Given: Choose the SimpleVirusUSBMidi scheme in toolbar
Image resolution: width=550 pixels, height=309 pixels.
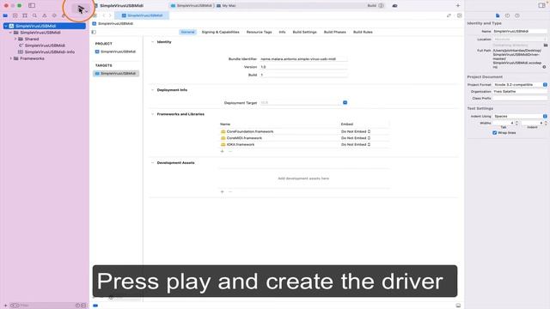Looking at the screenshot, I should (x=192, y=6).
